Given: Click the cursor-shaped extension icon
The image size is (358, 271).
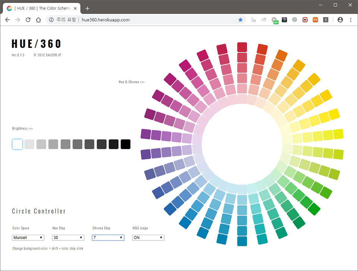Looking at the screenshot, I should click(x=254, y=20).
